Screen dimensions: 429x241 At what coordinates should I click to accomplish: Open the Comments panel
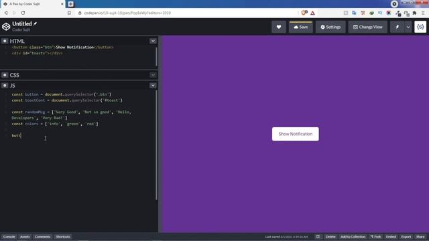[x=43, y=236]
